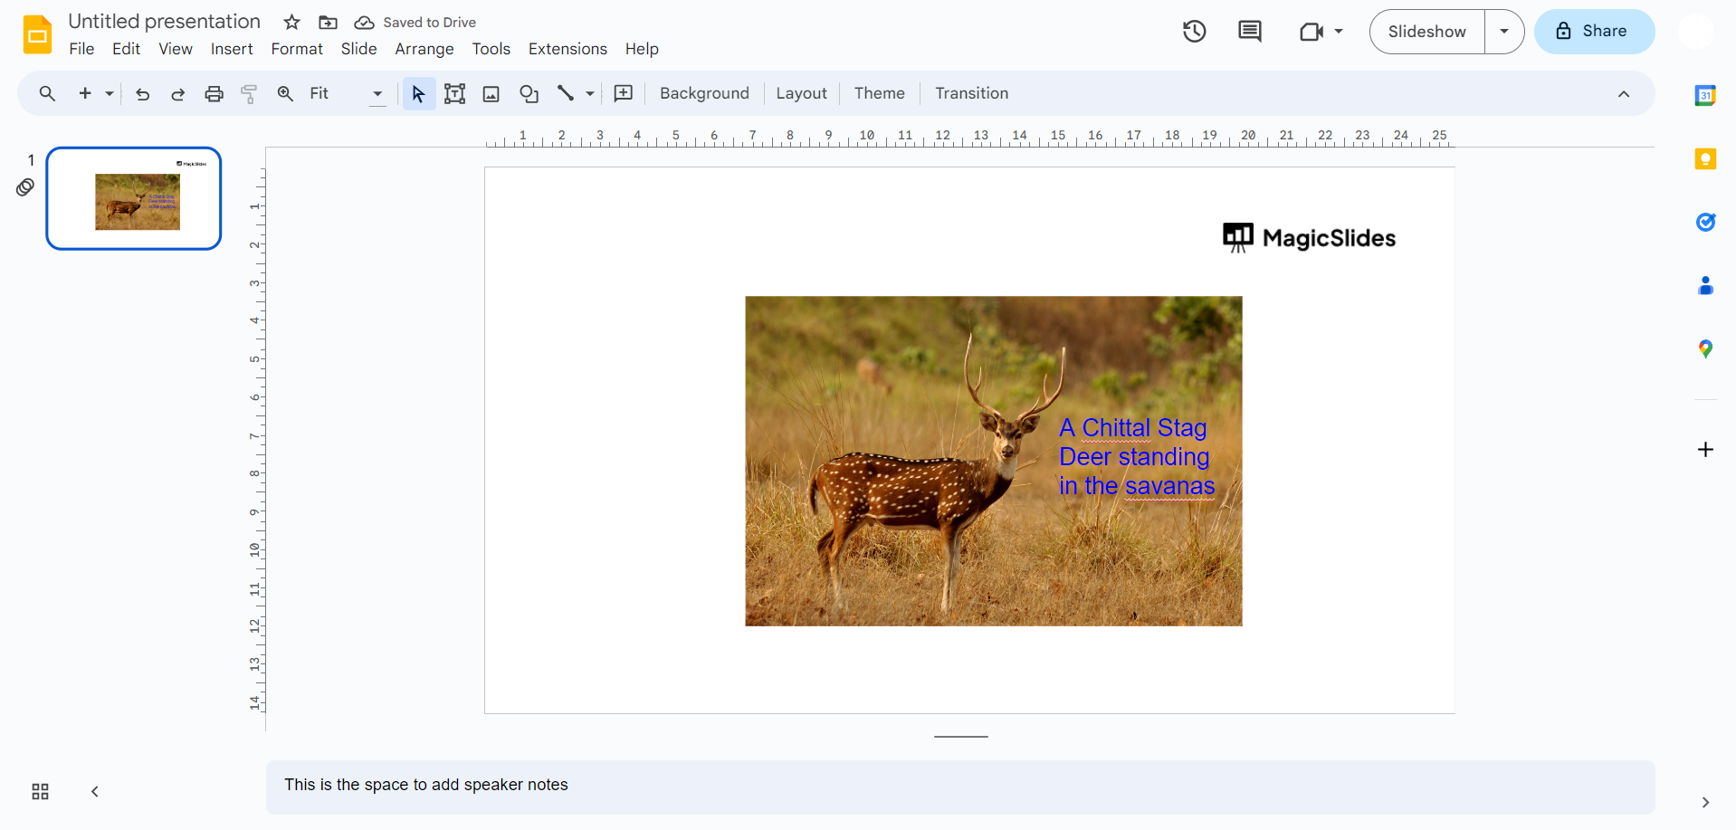Viewport: 1736px width, 830px height.
Task: Toggle the zoom tool
Action: (284, 93)
